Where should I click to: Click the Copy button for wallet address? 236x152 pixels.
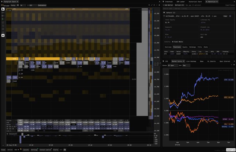(x=225, y=16)
